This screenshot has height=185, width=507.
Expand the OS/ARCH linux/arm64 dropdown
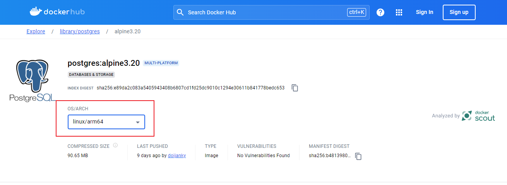(106, 122)
